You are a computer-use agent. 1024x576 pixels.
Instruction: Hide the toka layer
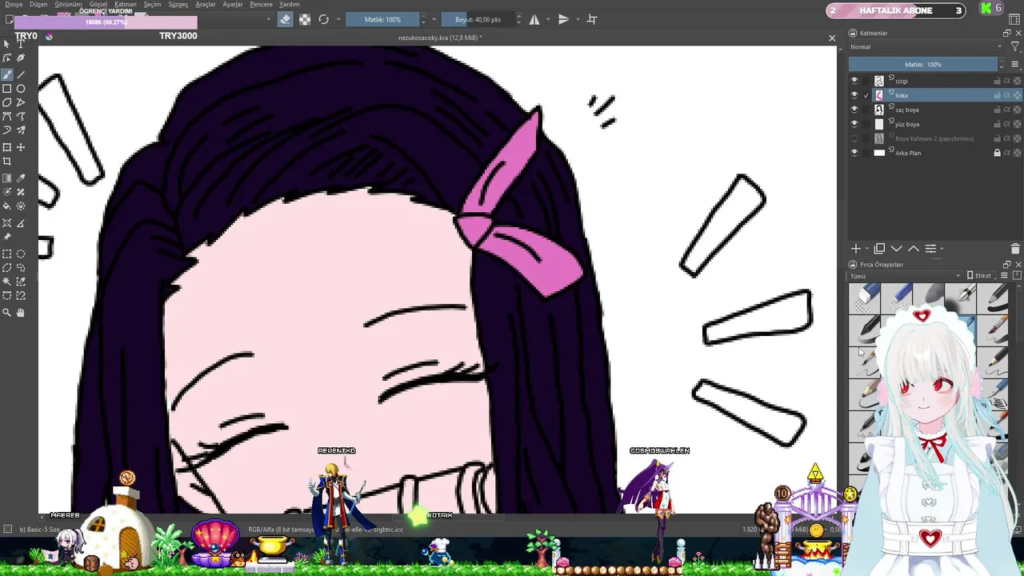click(854, 95)
